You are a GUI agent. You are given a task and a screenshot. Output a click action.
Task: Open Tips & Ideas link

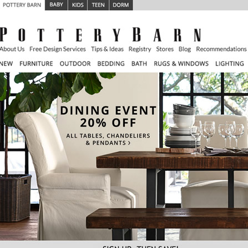pyautogui.click(x=107, y=49)
